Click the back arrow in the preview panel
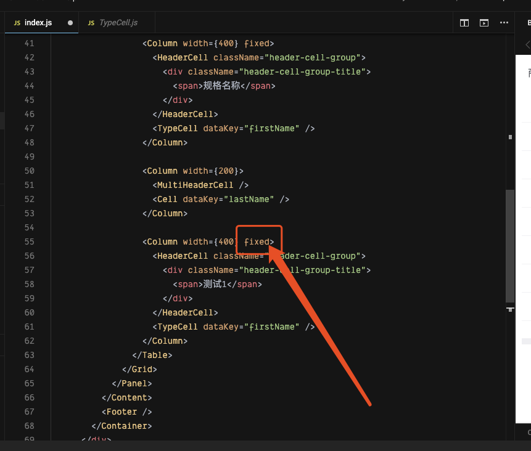This screenshot has width=531, height=451. click(x=527, y=44)
